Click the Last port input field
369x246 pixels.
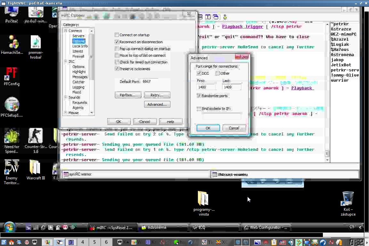[x=231, y=87]
